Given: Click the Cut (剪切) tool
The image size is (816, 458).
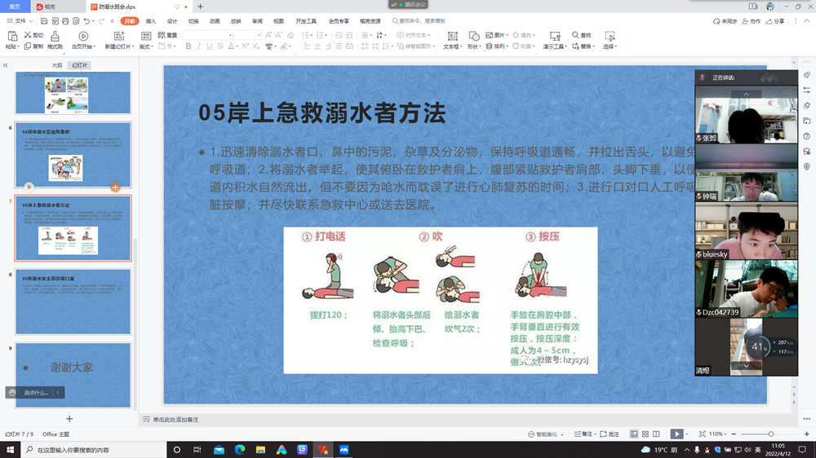Looking at the screenshot, I should 33,35.
